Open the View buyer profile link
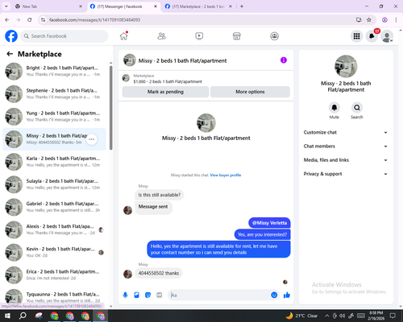 (226, 175)
